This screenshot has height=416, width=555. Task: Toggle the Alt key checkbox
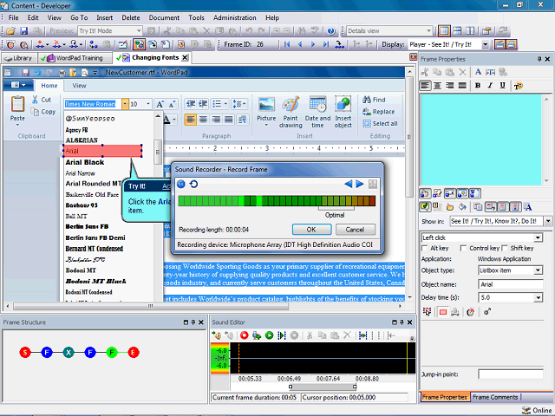pos(425,249)
